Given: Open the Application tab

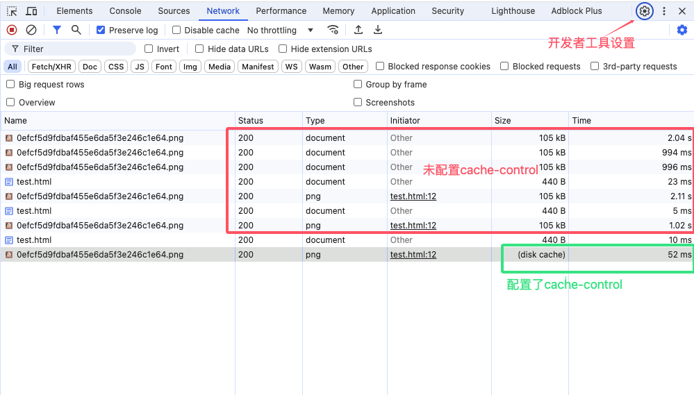Looking at the screenshot, I should point(393,11).
